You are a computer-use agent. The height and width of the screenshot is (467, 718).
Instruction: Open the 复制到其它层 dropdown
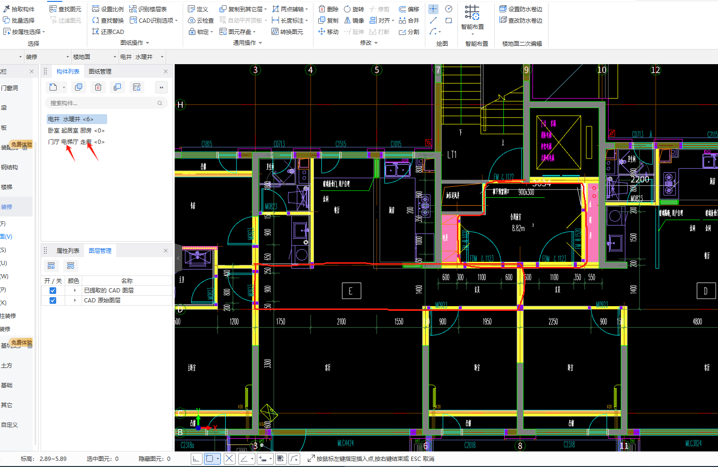tap(265, 9)
